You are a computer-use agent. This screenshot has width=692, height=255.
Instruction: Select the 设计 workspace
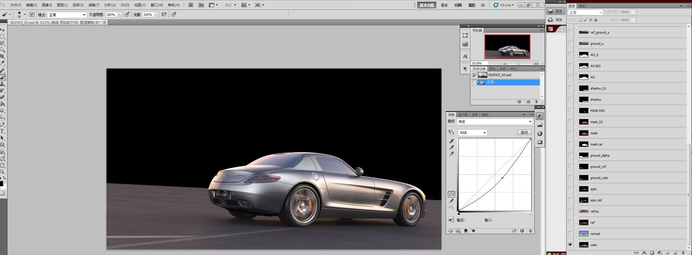click(x=444, y=5)
